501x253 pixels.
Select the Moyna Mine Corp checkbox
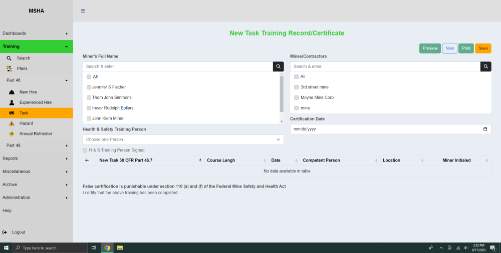tap(296, 97)
